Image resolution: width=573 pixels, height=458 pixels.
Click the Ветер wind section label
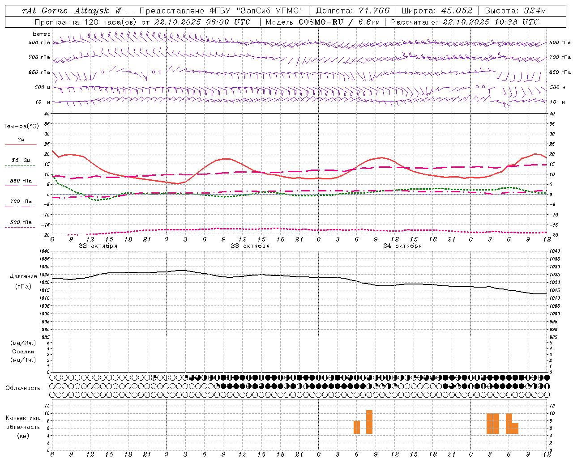pyautogui.click(x=42, y=34)
